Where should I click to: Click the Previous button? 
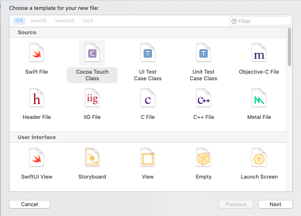tap(236, 204)
